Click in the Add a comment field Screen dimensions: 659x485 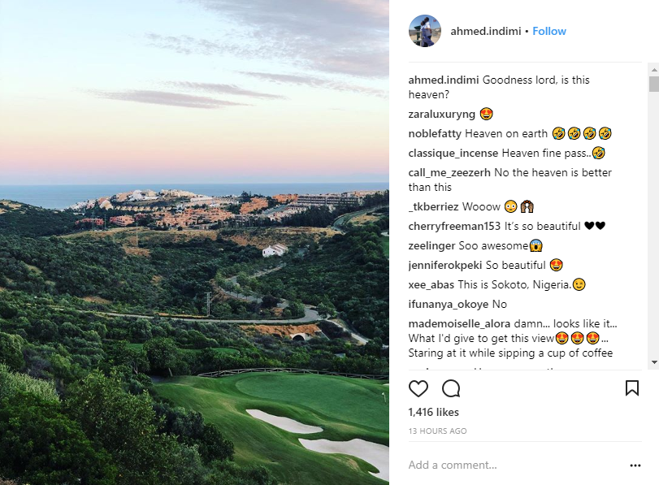pyautogui.click(x=512, y=466)
